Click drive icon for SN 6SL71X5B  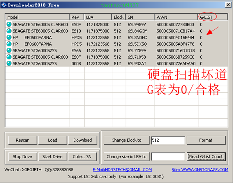point(9,57)
